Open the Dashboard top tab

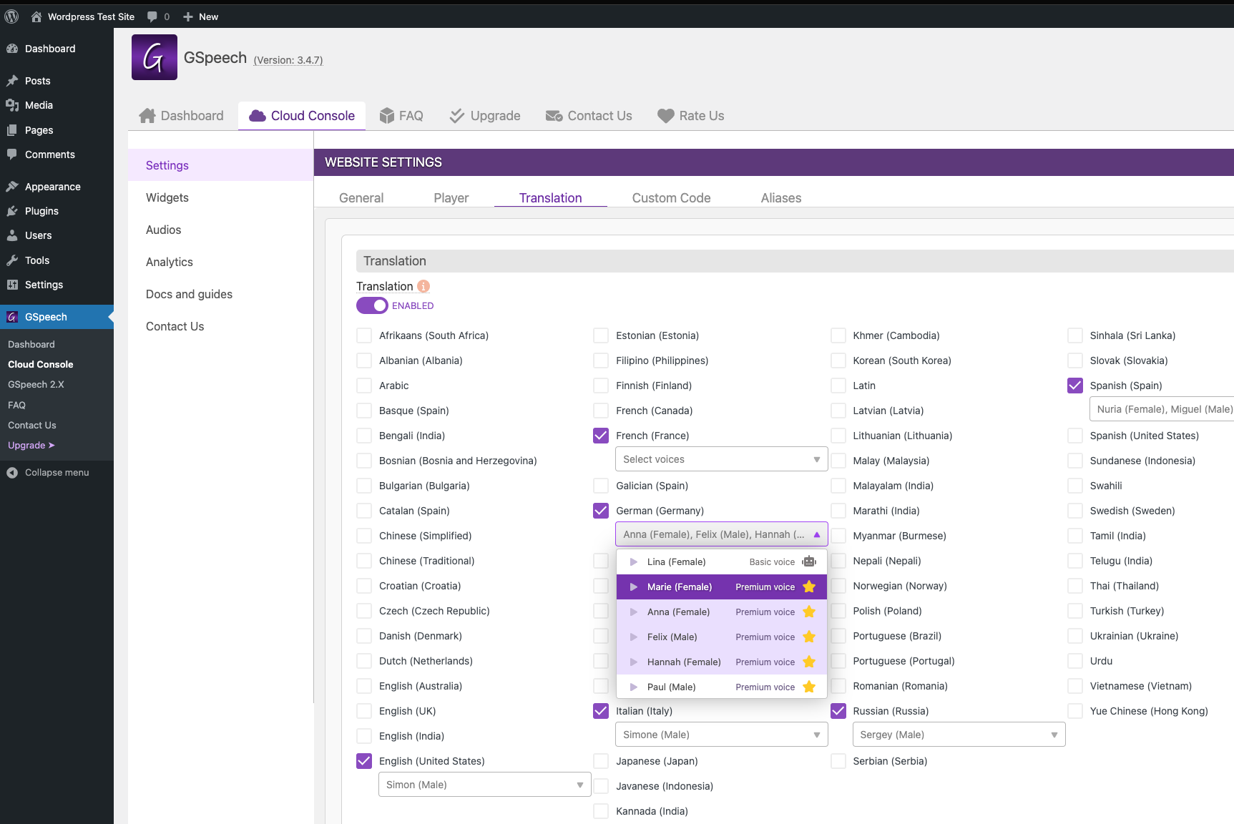point(182,116)
